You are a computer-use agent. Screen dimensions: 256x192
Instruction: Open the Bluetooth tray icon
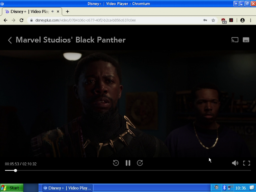(224, 188)
